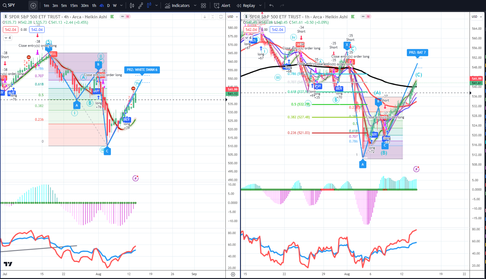Open time axis settings gear
The image size is (486, 279).
point(233,274)
